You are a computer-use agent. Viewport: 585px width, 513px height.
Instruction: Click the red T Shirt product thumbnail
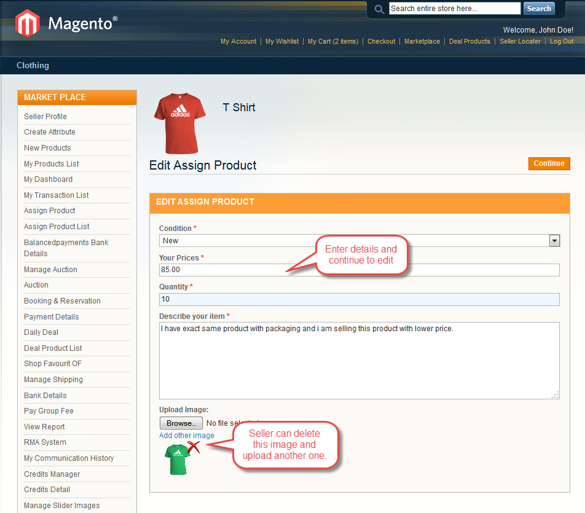coord(180,123)
